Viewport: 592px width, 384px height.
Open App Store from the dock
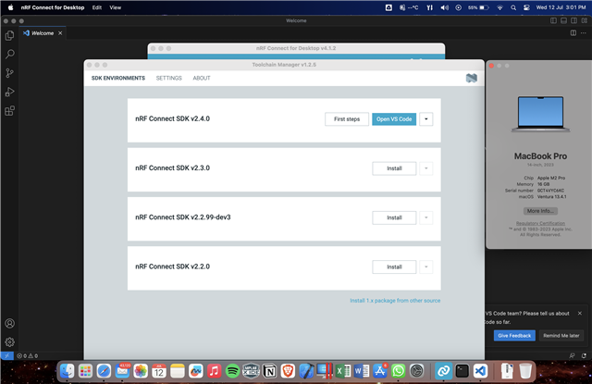point(380,371)
